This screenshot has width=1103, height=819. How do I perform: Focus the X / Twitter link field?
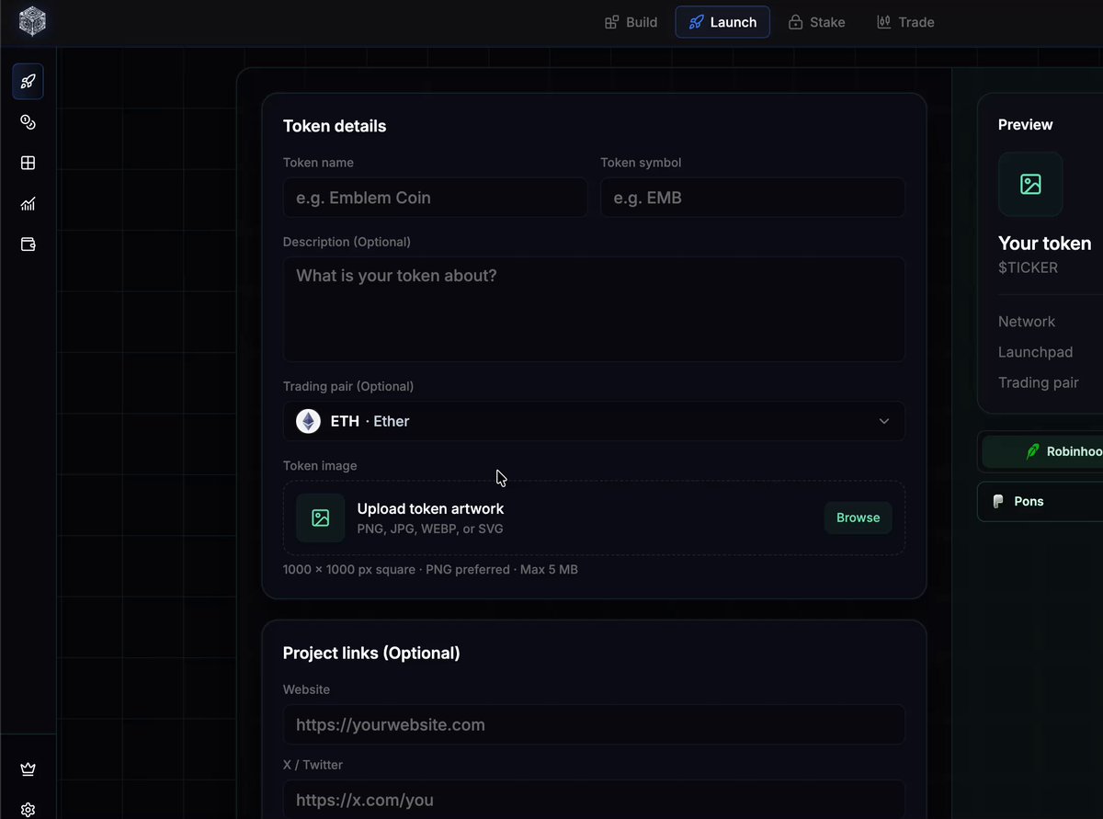coord(594,800)
